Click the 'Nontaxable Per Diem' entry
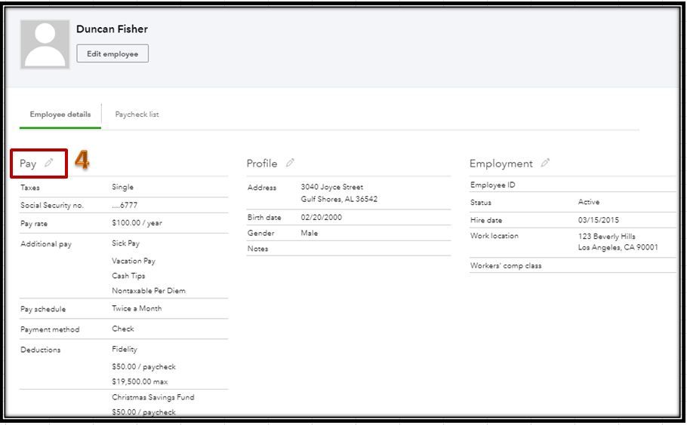 click(149, 291)
